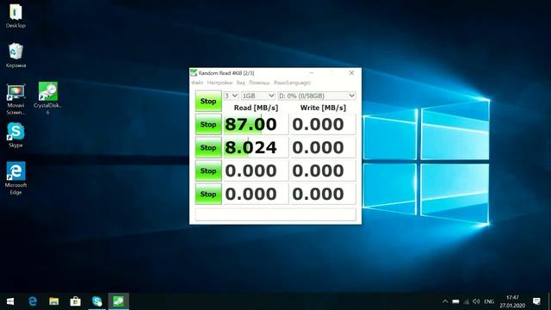Screen dimensions: 551x310
Task: Expand the 1GiB test size dropdown
Action: tap(258, 96)
